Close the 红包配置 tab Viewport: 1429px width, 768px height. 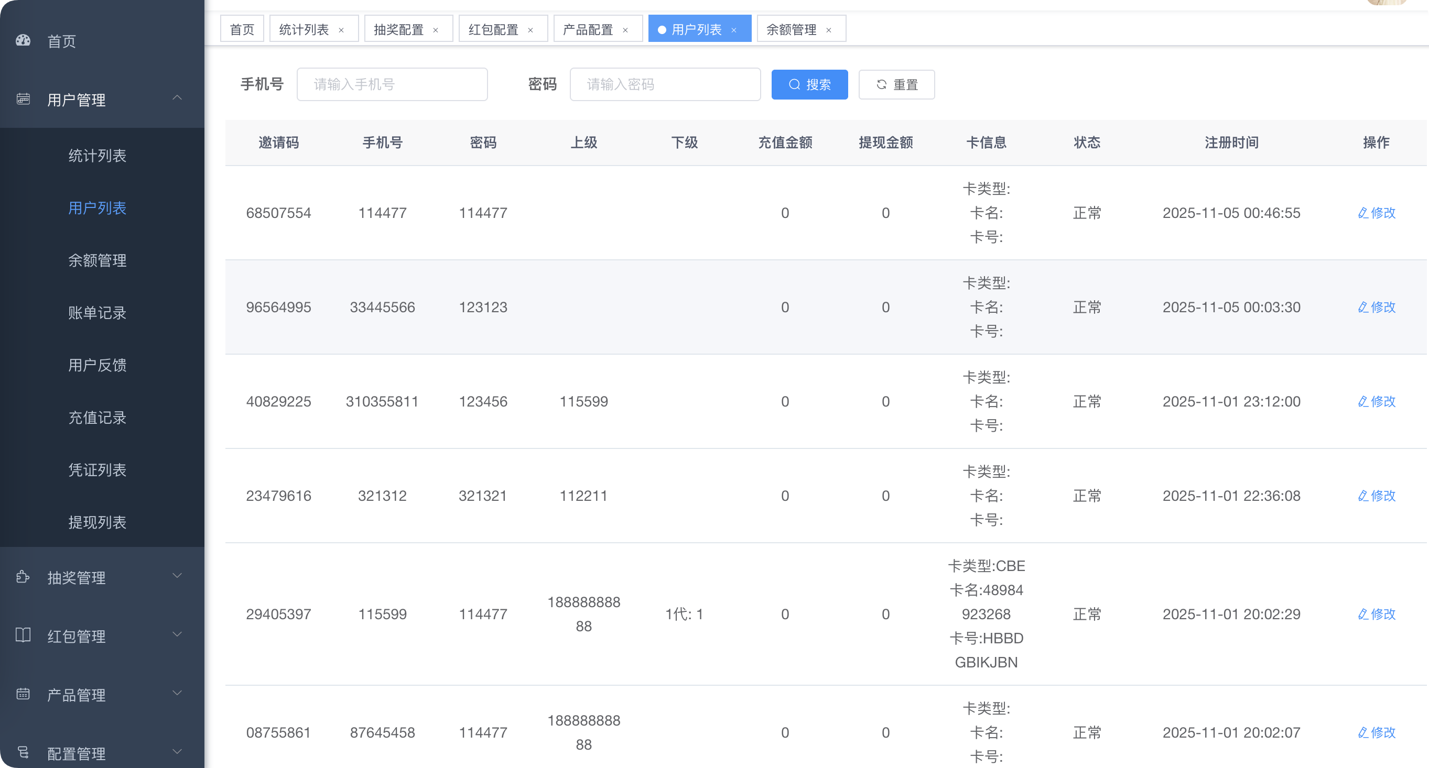point(531,30)
